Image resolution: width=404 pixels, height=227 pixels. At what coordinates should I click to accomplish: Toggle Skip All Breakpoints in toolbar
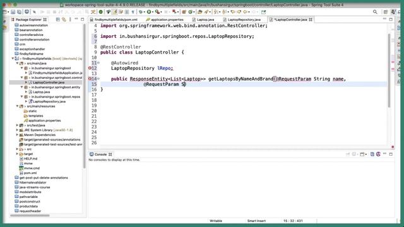coord(34,12)
